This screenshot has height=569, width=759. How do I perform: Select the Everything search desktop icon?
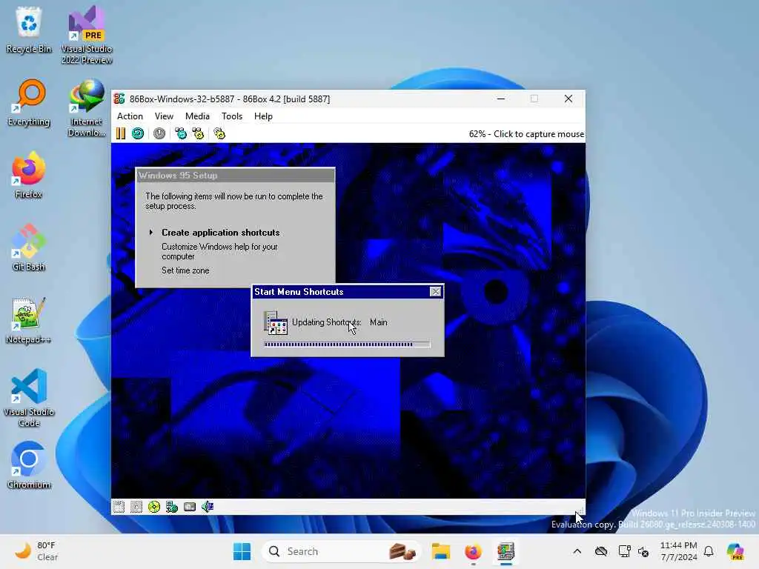pos(29,102)
